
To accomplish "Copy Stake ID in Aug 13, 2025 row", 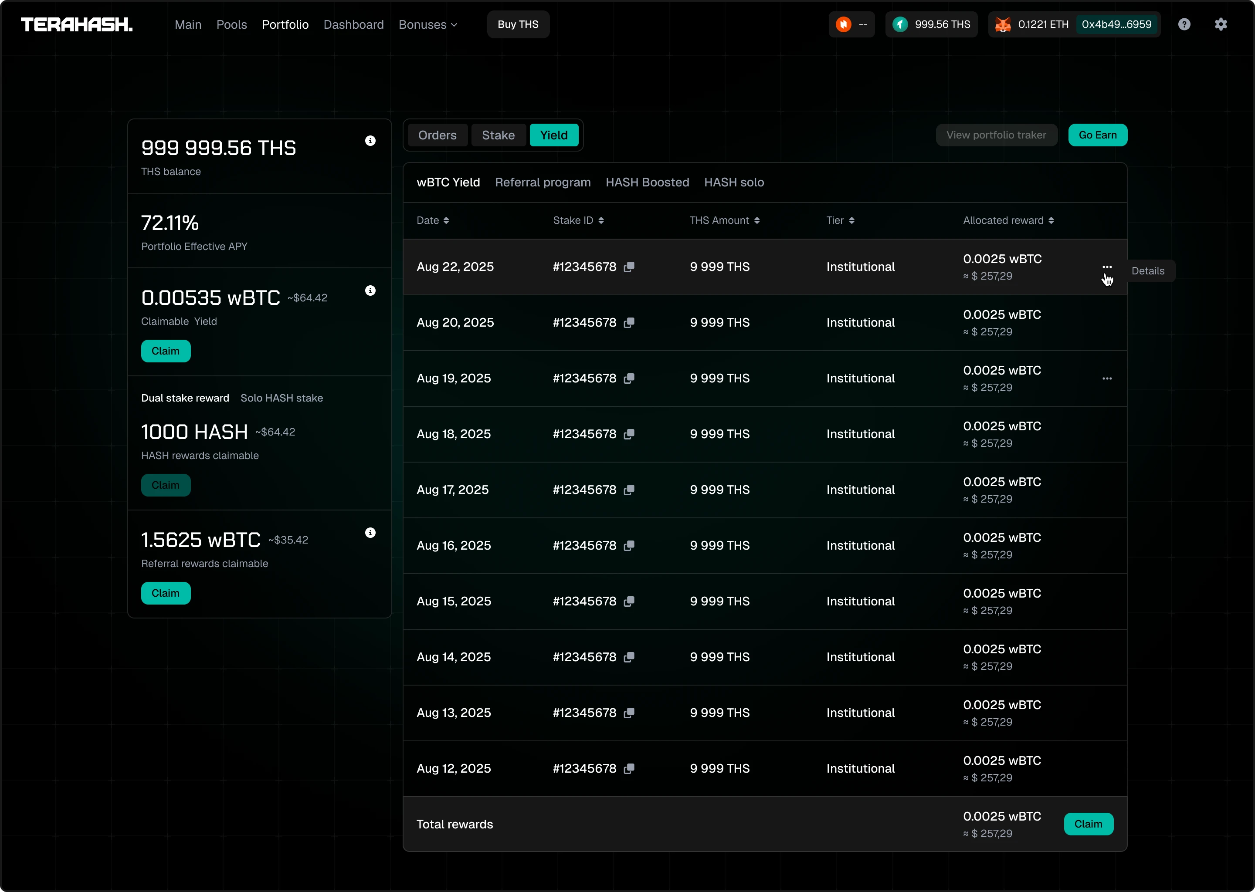I will point(629,713).
